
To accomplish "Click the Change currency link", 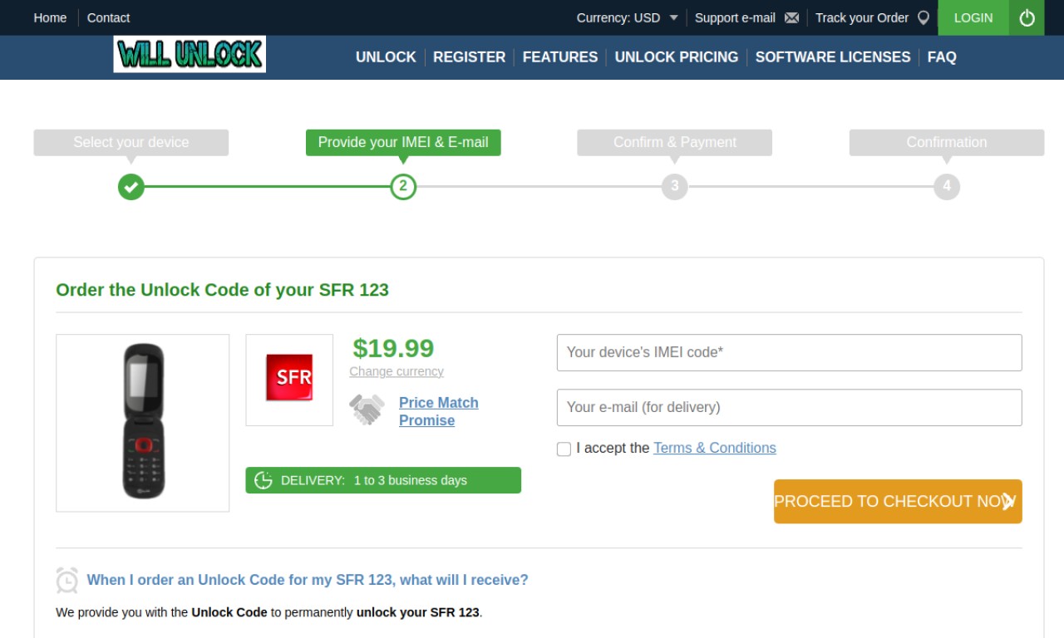I will (397, 371).
